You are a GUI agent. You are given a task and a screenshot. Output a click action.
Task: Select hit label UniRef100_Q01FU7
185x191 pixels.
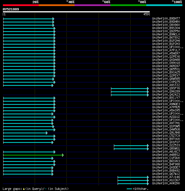pos(166,142)
